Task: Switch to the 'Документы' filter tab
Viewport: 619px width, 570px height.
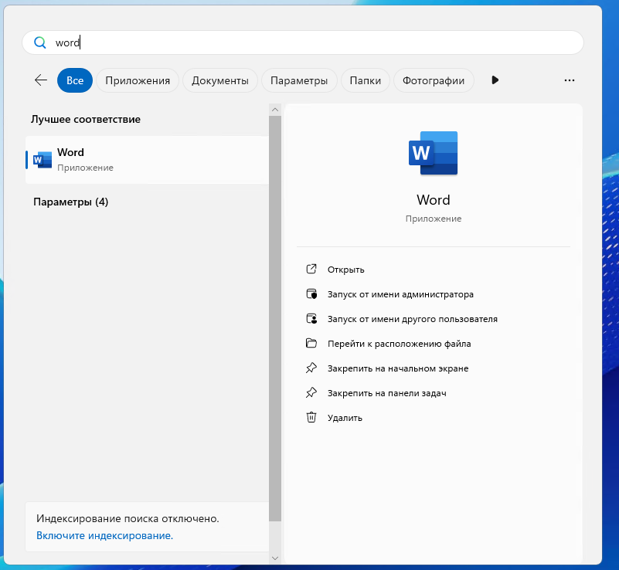Action: 220,80
